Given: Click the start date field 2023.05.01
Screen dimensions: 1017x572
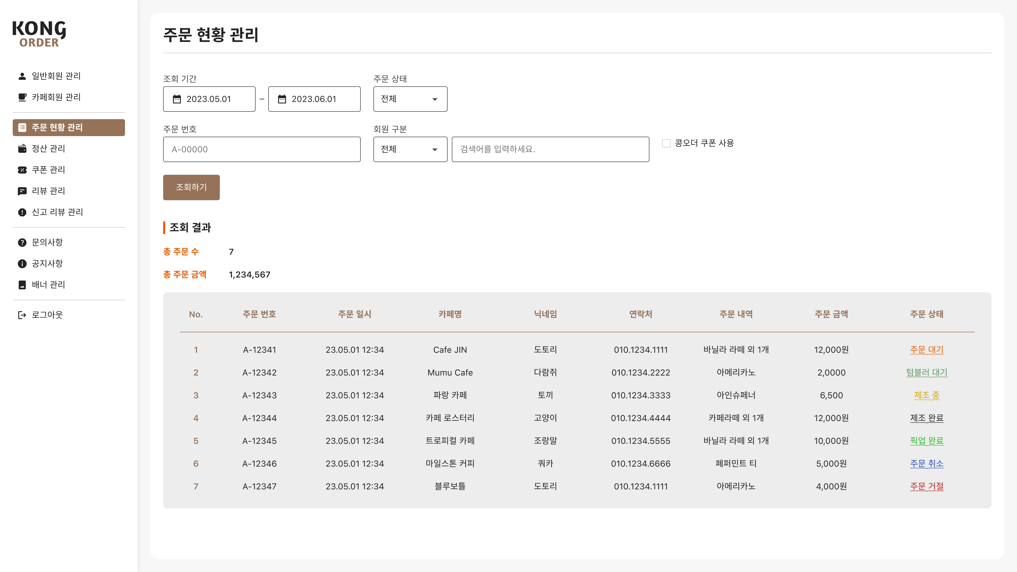Looking at the screenshot, I should [x=209, y=99].
